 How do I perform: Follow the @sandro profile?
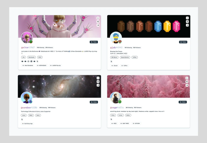pos(94,102)
